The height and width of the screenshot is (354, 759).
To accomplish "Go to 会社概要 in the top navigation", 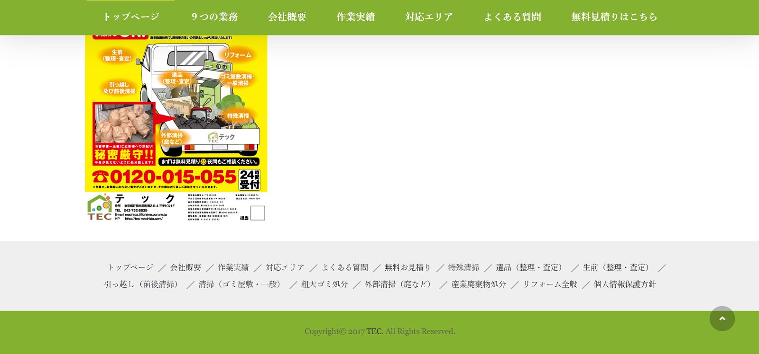I will 287,17.
